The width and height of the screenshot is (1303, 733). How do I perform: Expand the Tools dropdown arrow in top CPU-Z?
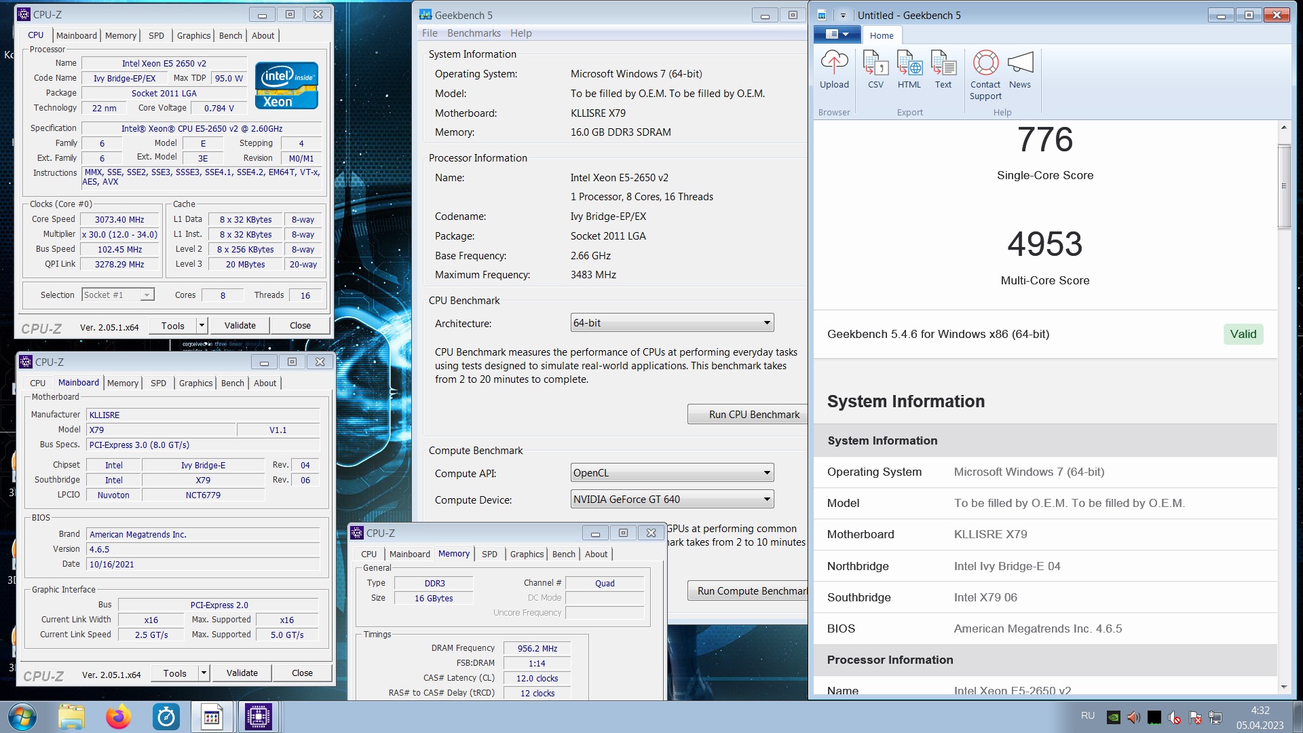pyautogui.click(x=202, y=326)
